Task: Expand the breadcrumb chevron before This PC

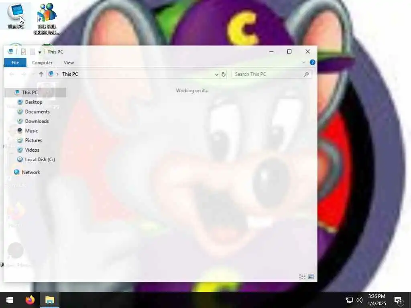Action: click(x=57, y=74)
